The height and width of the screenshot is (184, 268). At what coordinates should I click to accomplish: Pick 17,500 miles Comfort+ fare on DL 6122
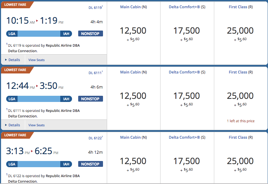(186, 164)
